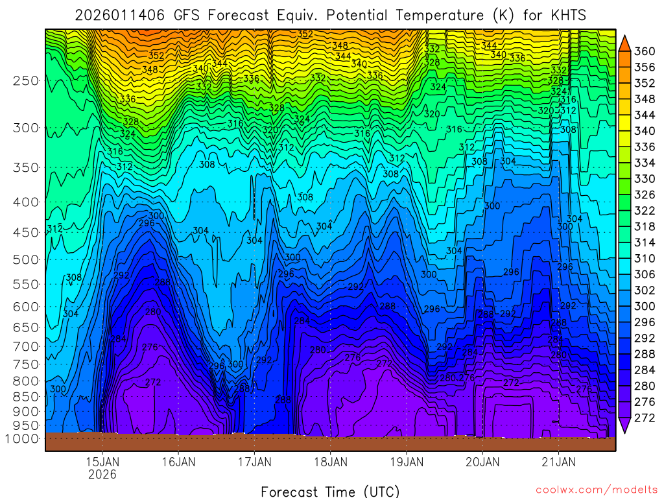Select the 21JAN date label

tap(558, 462)
